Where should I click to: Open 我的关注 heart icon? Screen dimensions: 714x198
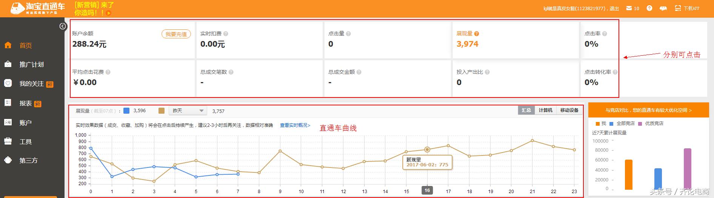[8, 83]
